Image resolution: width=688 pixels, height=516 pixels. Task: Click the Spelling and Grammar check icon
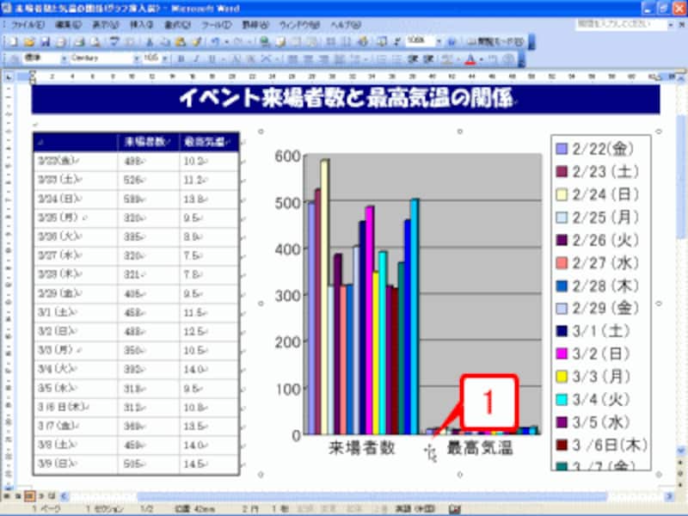115,40
